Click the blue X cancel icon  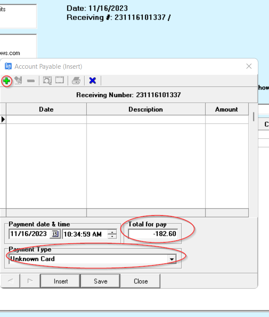coord(93,81)
